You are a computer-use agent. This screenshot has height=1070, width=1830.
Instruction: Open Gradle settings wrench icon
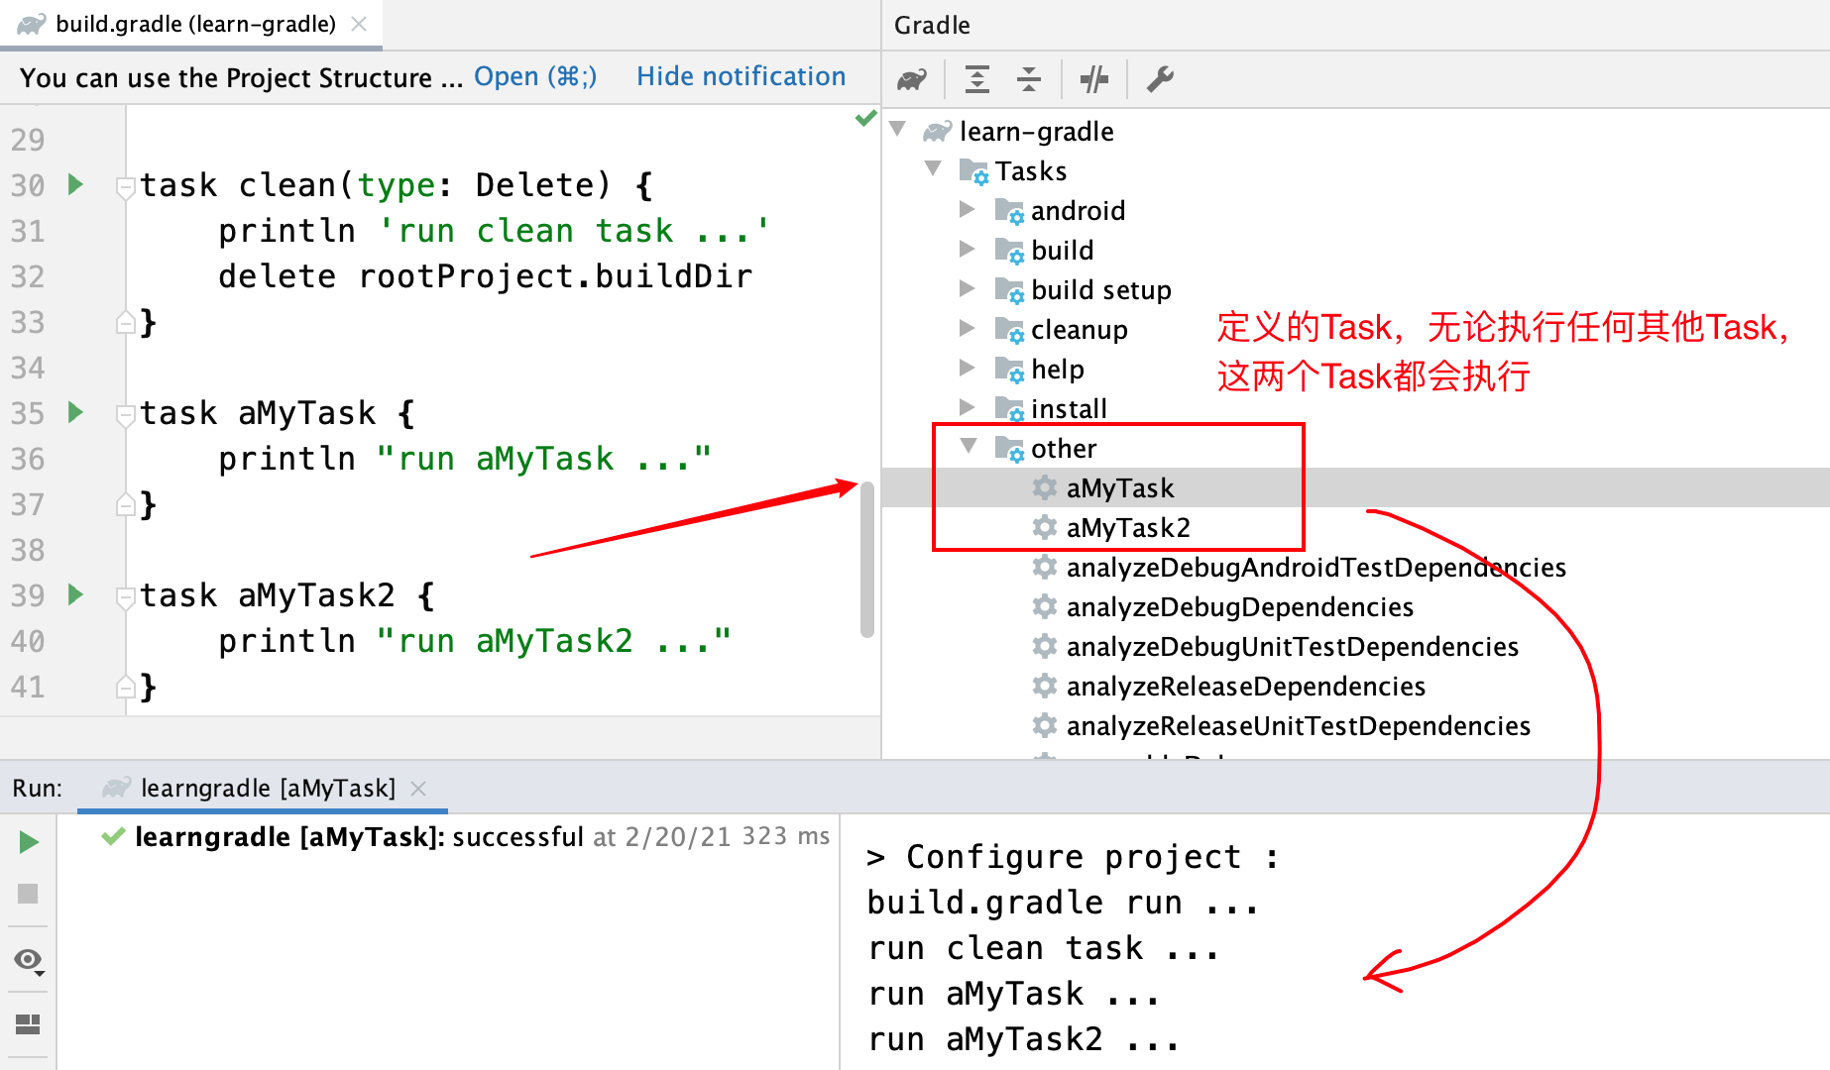(1160, 79)
